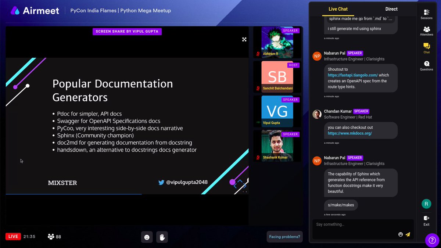Click the Screen Share by Vipul Gupta label

127,32
